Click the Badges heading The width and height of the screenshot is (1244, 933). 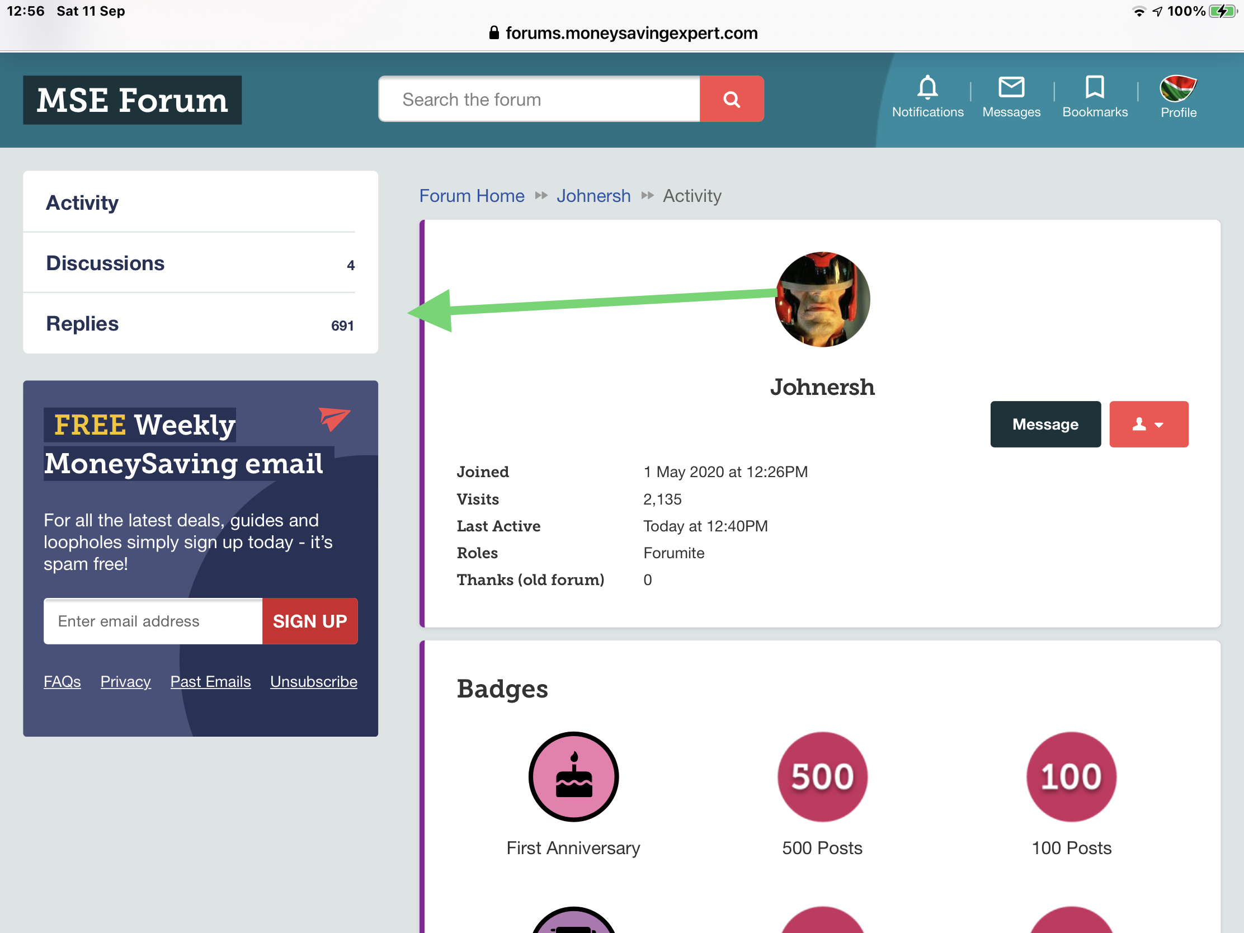click(502, 689)
